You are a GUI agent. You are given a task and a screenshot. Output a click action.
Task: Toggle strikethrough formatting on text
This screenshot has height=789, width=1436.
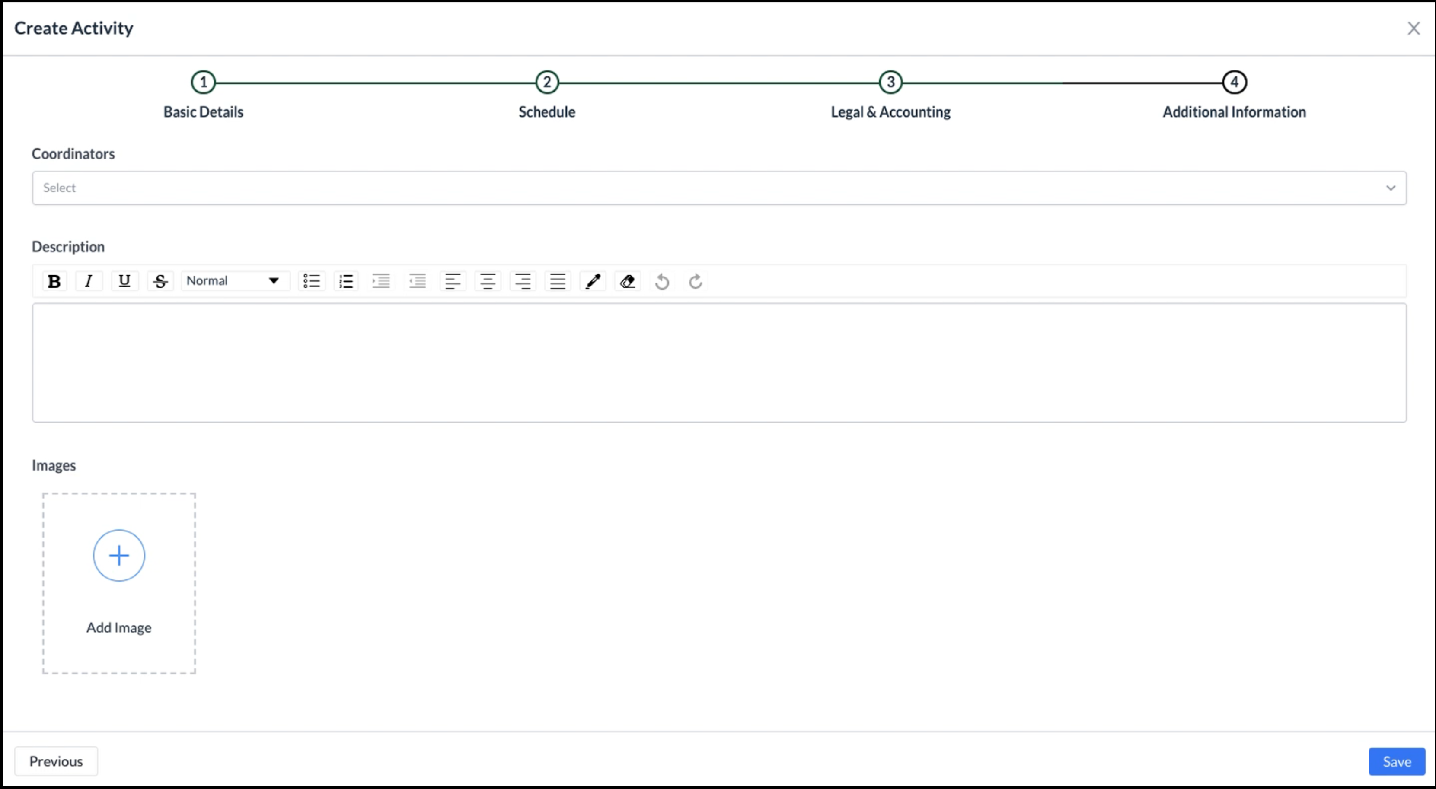pos(160,281)
